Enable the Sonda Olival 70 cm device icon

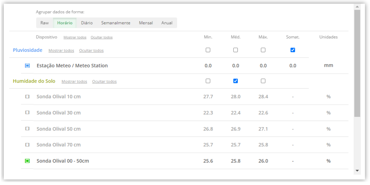pos(27,145)
